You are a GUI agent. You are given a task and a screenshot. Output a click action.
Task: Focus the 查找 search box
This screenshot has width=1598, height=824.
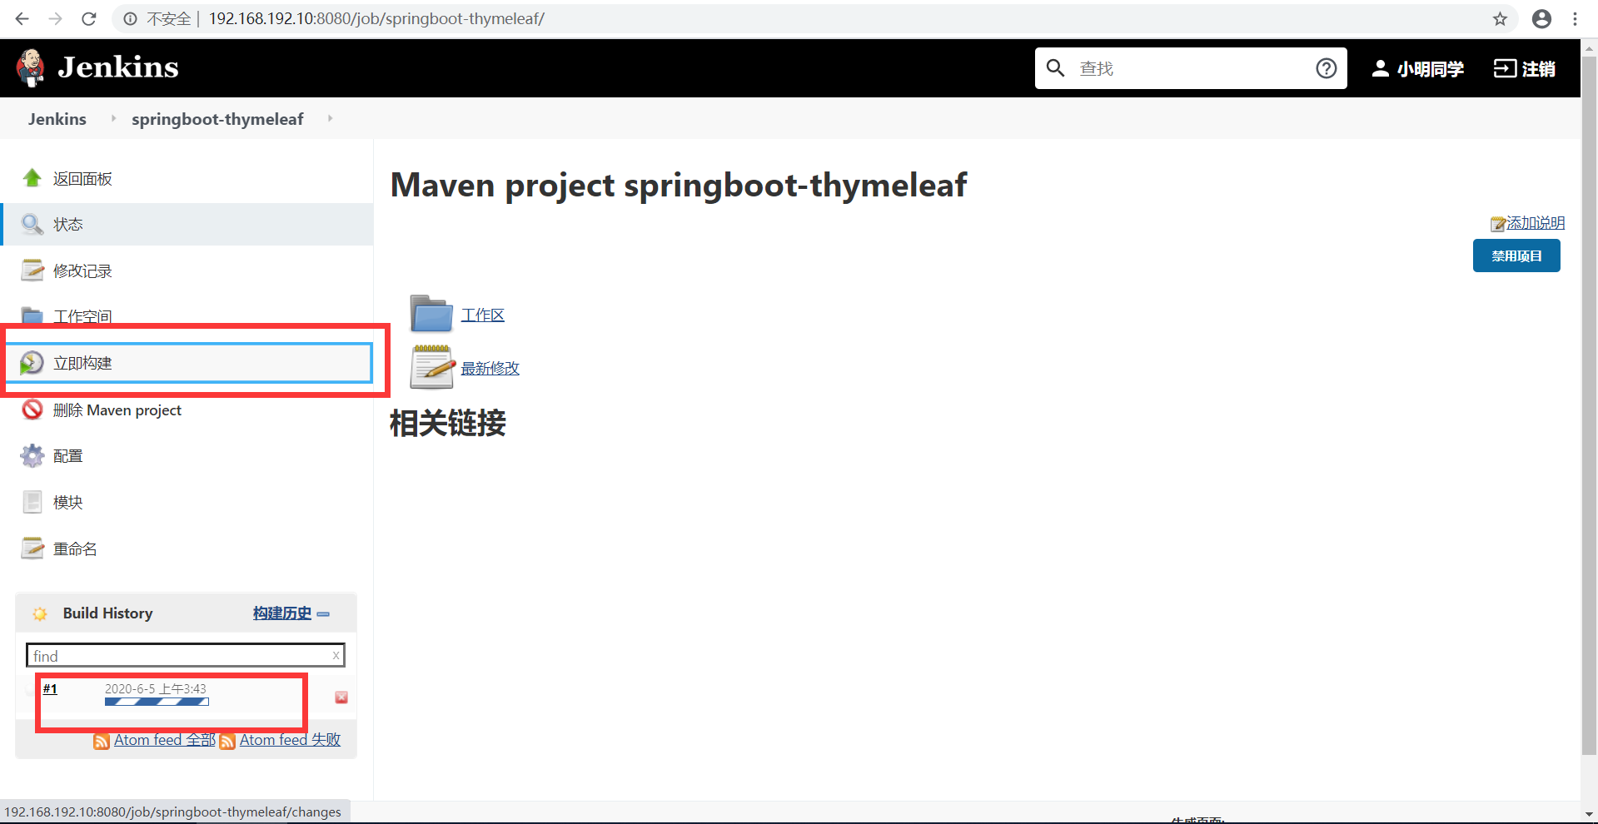(x=1191, y=68)
